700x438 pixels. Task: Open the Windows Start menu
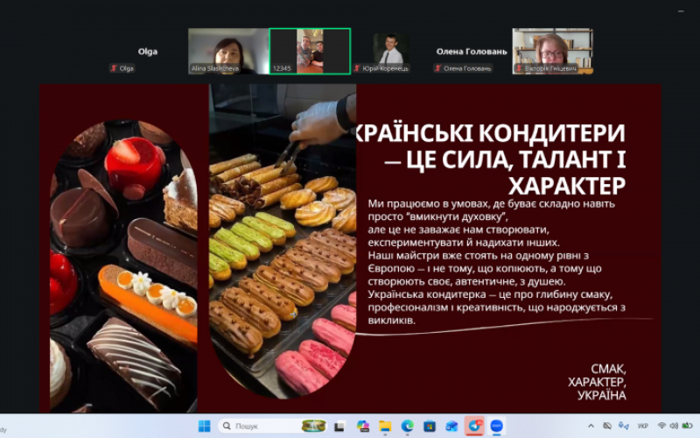tap(204, 426)
